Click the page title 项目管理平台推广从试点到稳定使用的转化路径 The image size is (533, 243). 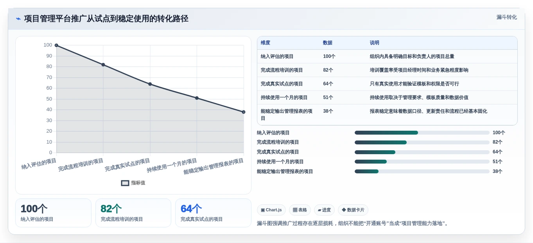tap(106, 18)
